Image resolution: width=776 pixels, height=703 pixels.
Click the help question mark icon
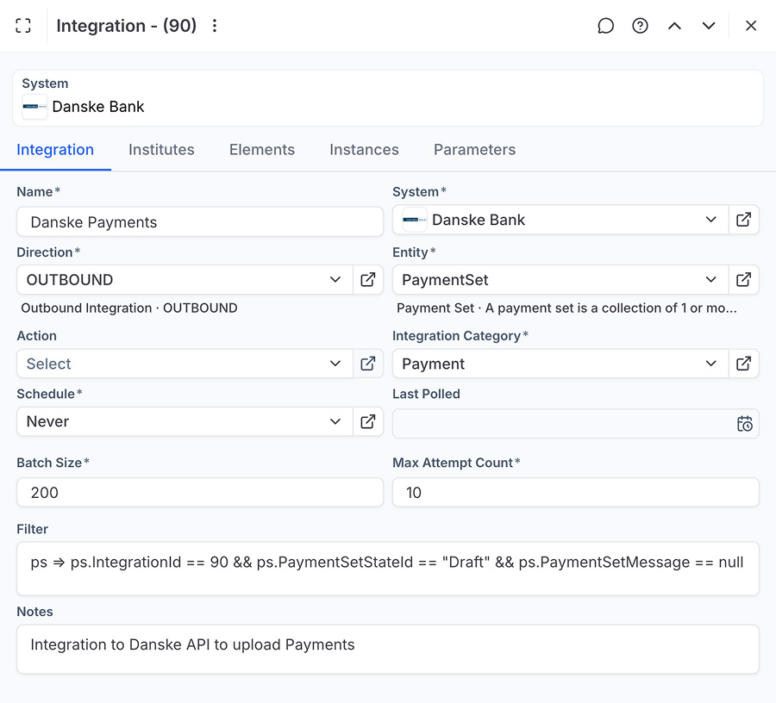640,26
